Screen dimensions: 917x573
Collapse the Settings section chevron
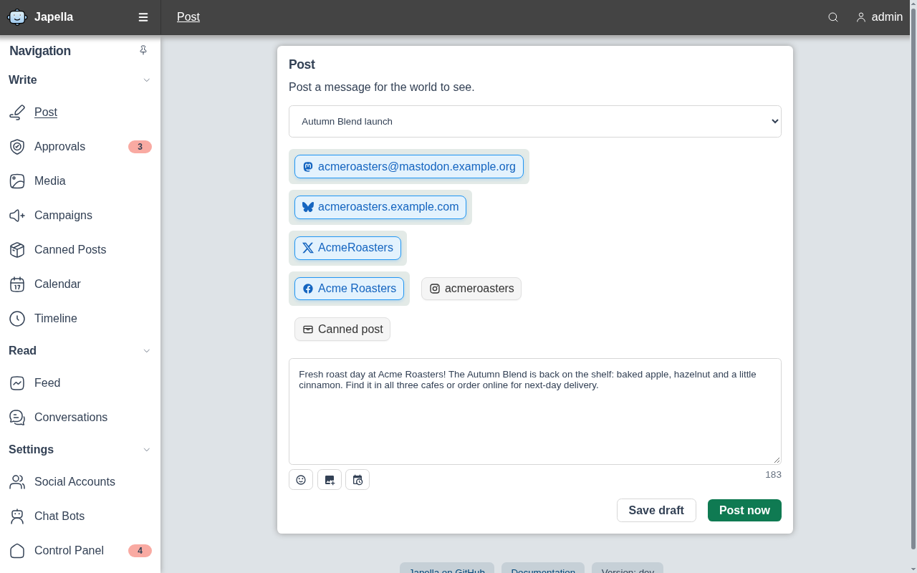147,450
